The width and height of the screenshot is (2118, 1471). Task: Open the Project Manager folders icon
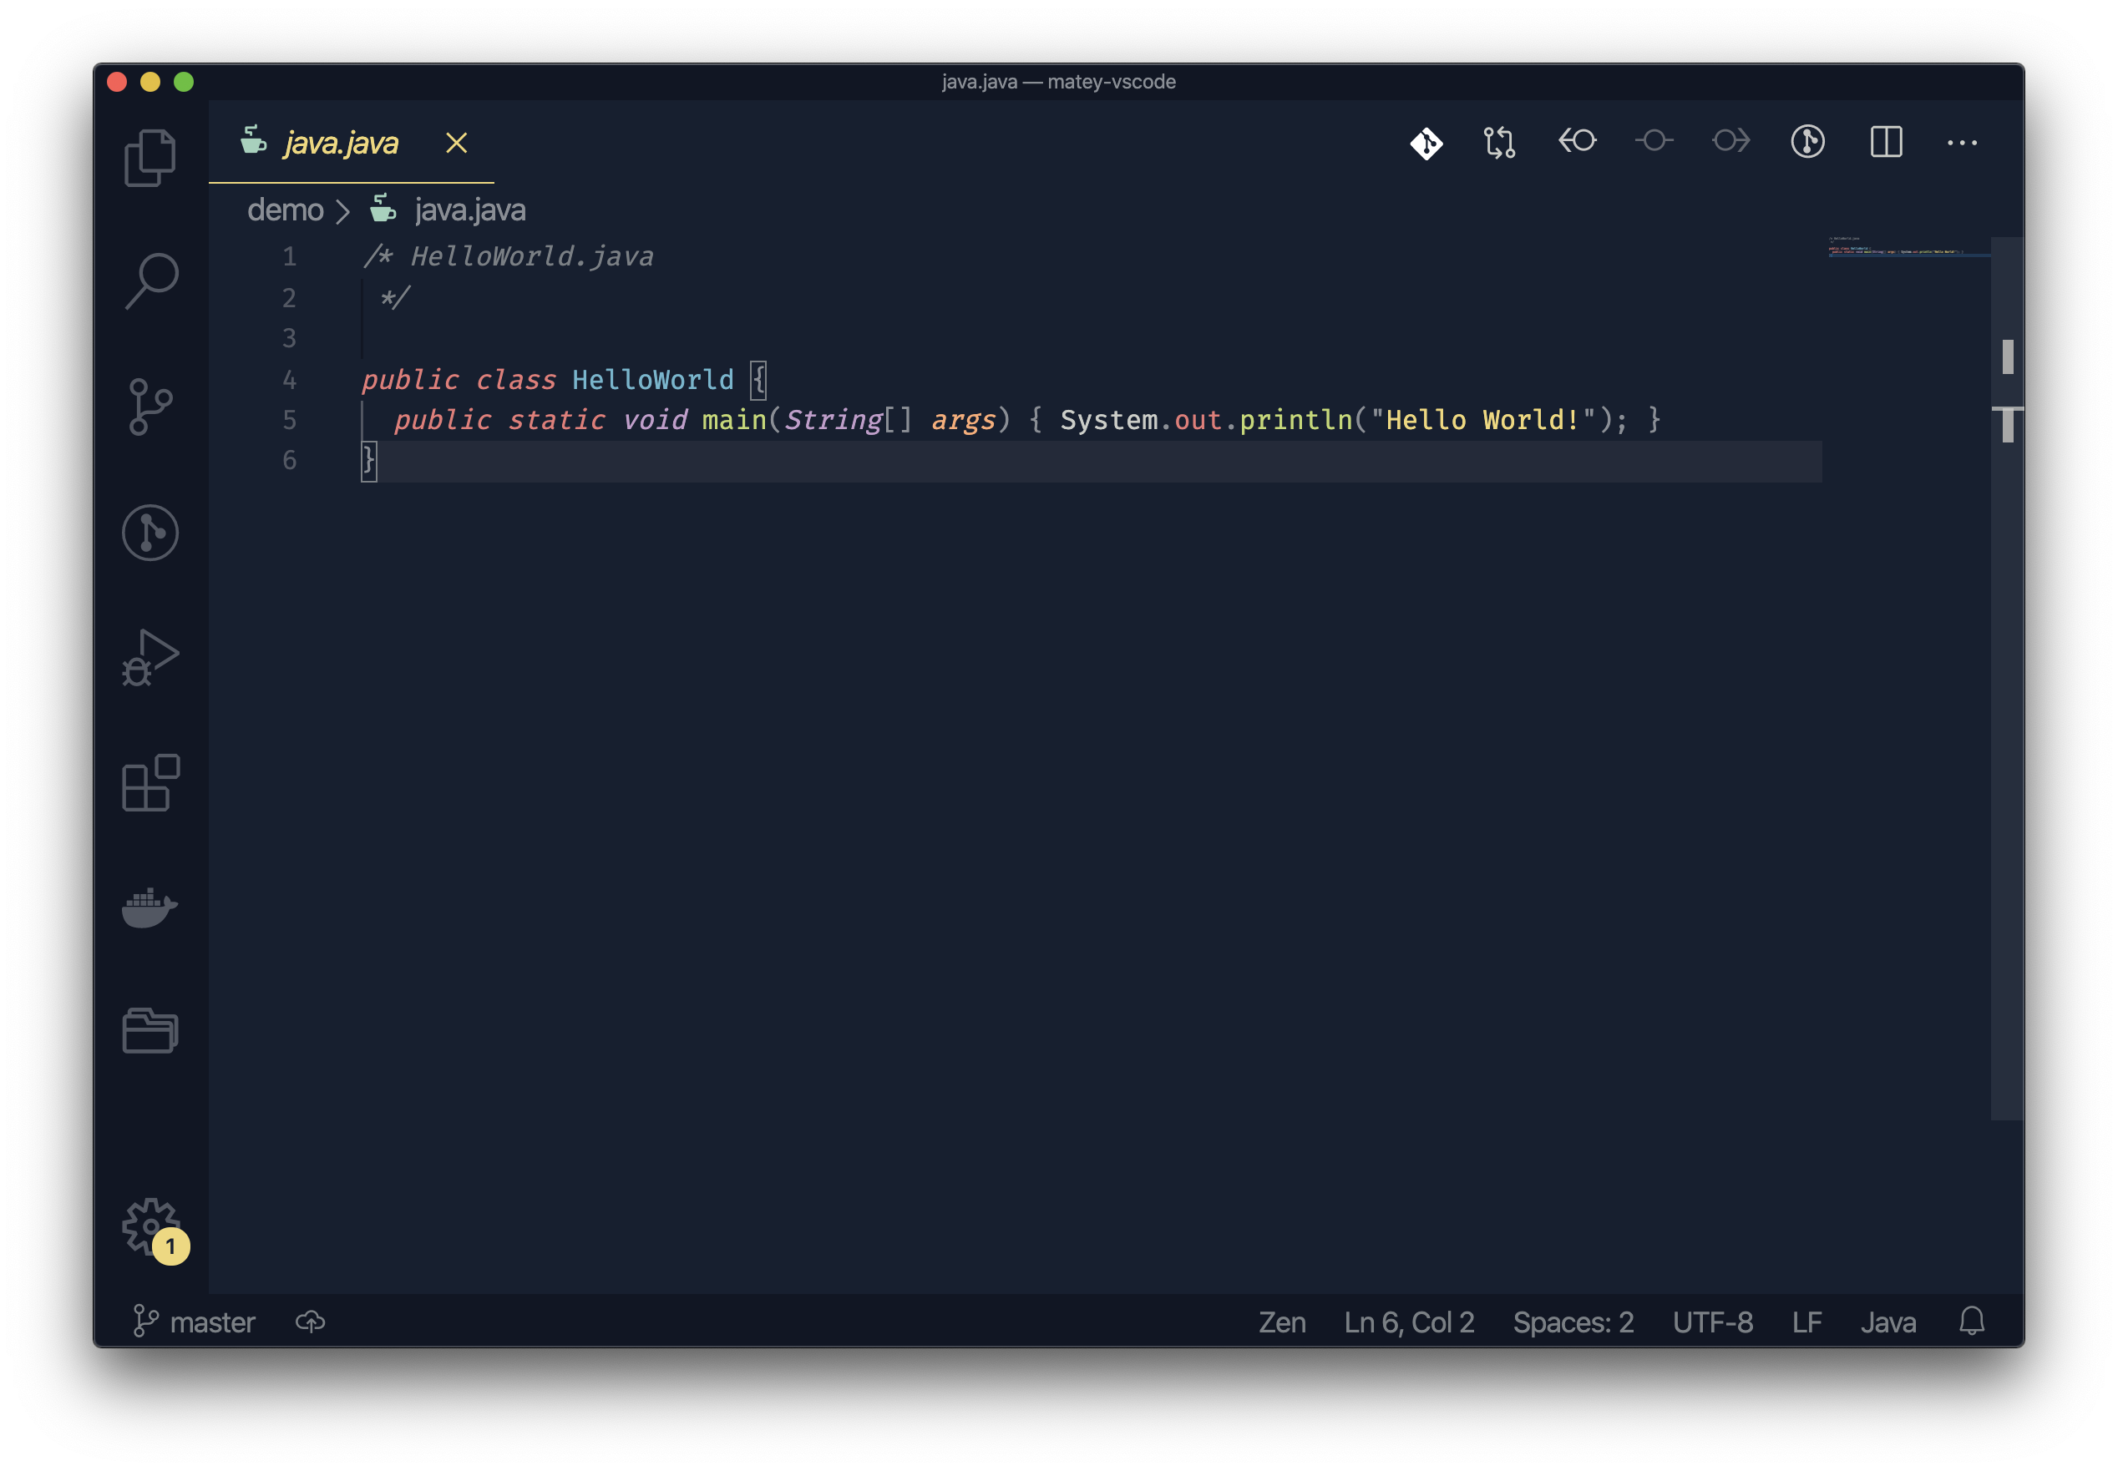tap(150, 1030)
